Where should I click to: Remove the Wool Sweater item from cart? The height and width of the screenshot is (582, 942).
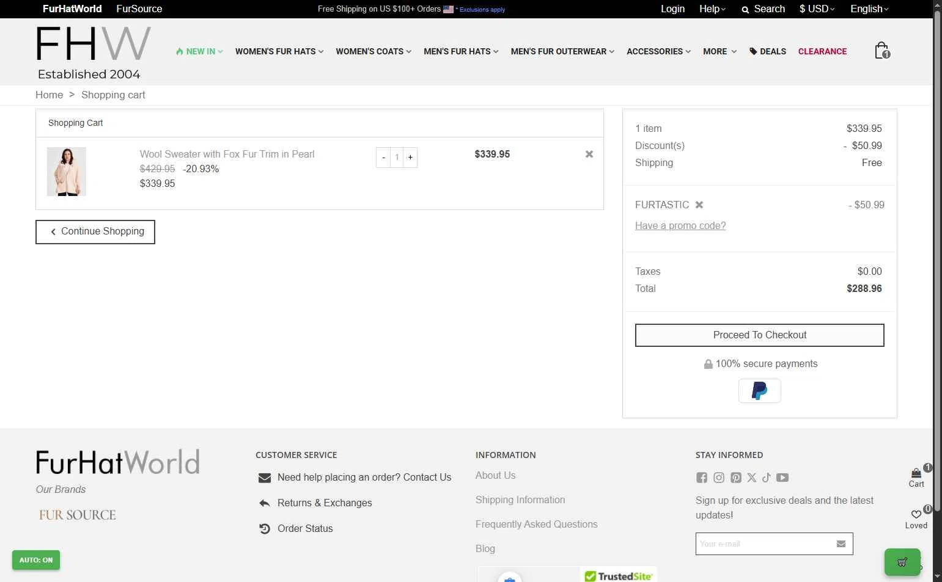point(589,154)
